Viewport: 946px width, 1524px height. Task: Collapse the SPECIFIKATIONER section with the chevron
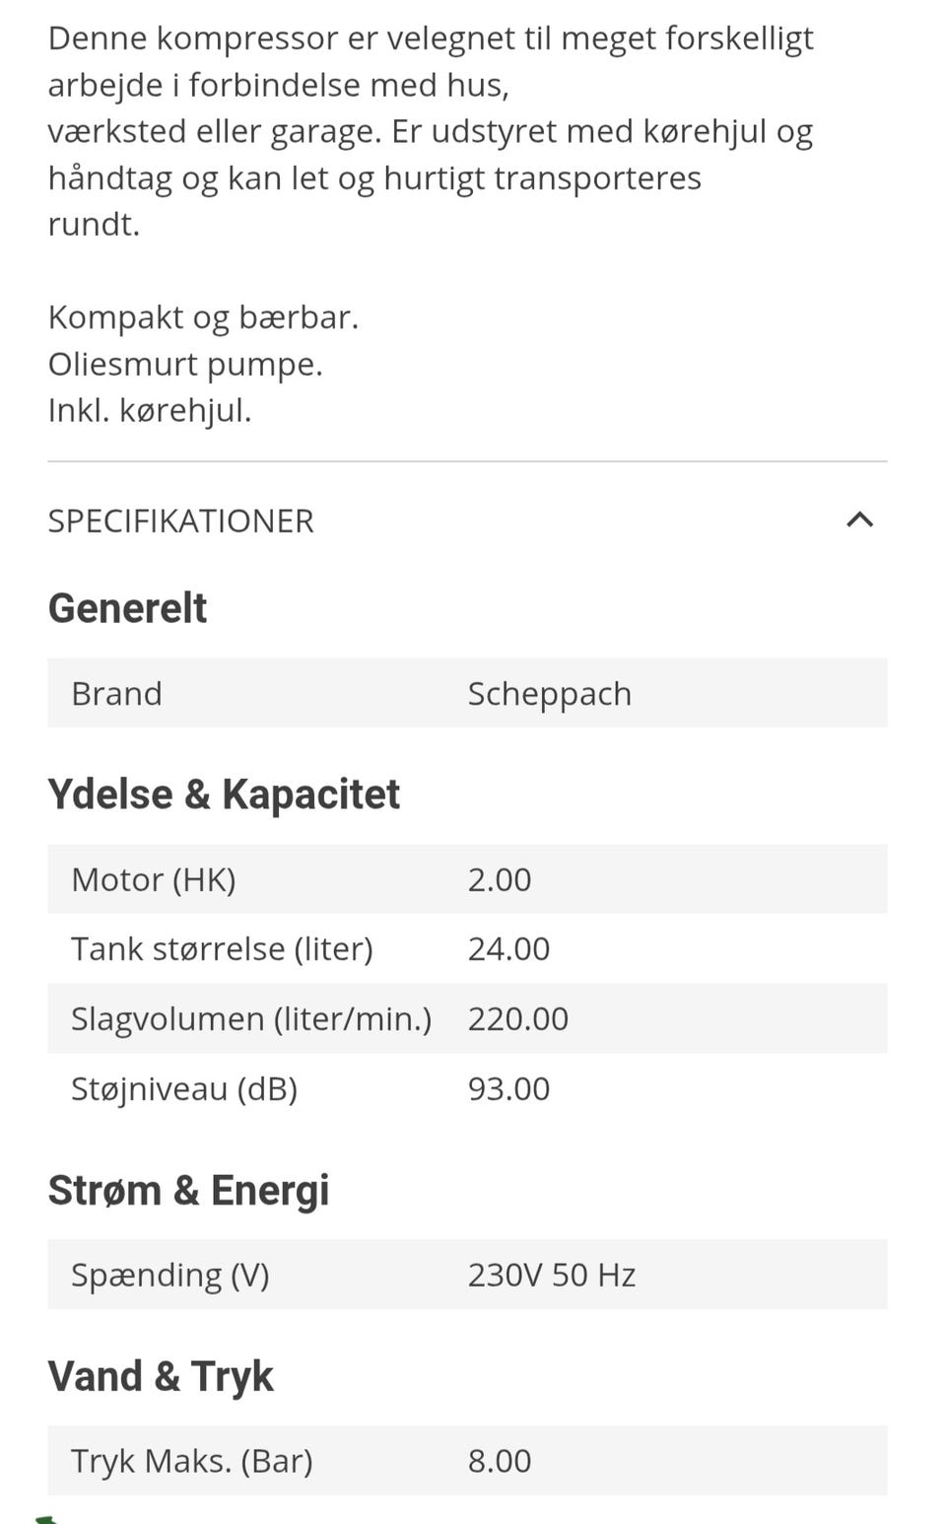pyautogui.click(x=859, y=520)
